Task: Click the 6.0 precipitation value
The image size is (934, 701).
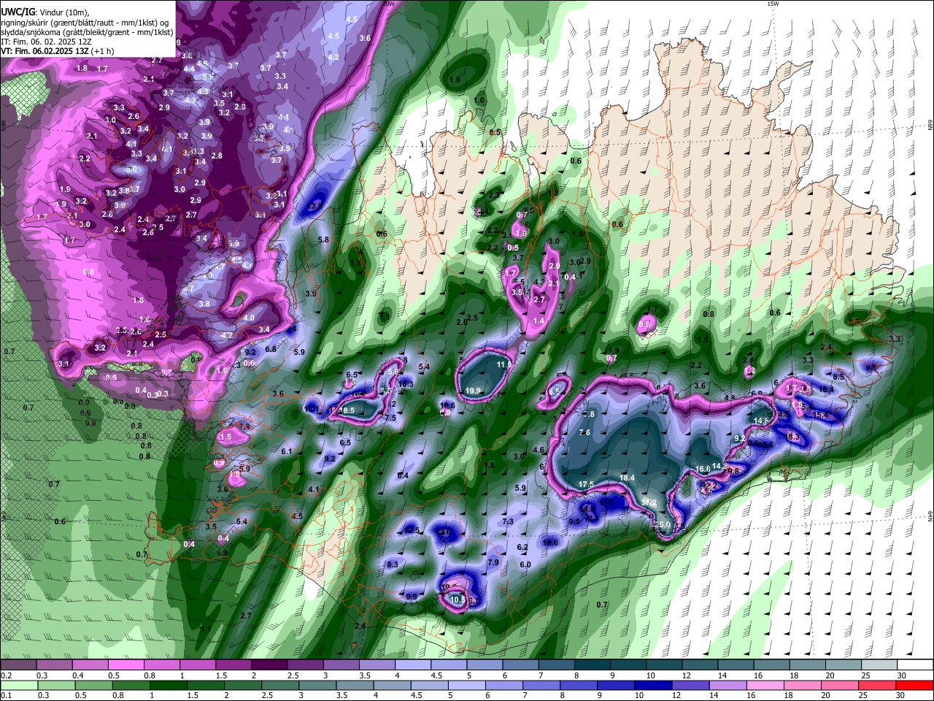Action: pos(525,564)
